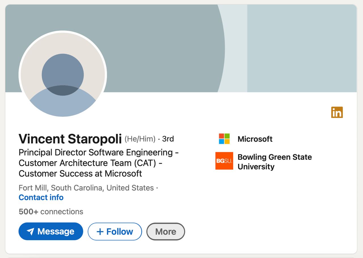Open Microsoft company page link
Image resolution: width=363 pixels, height=258 pixels.
tap(255, 139)
